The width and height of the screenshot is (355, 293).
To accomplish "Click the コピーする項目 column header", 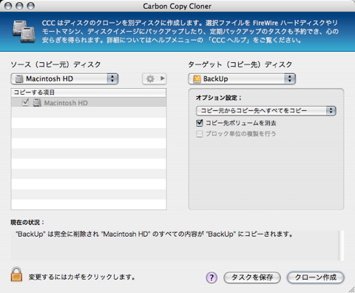I will (x=89, y=92).
